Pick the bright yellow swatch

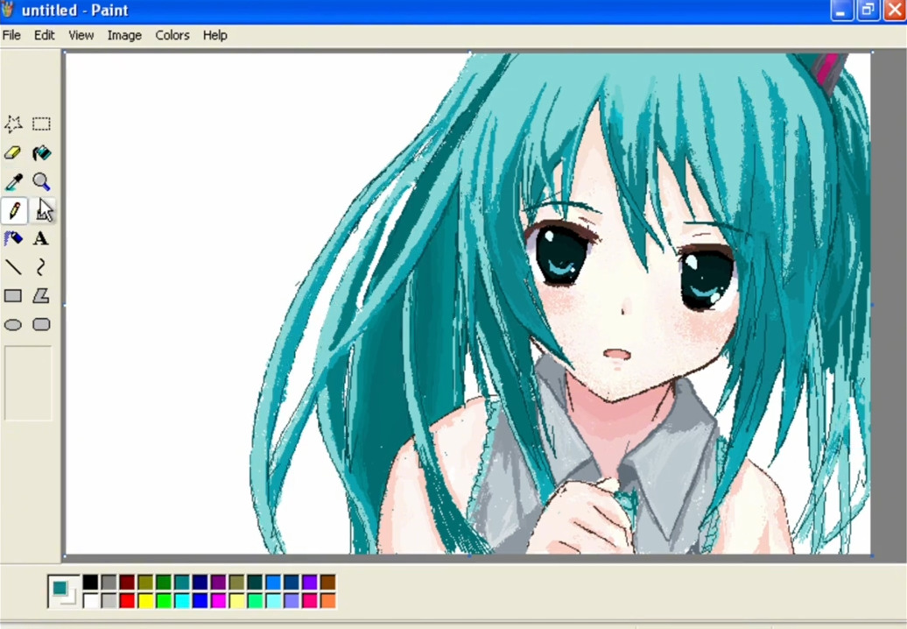click(145, 601)
